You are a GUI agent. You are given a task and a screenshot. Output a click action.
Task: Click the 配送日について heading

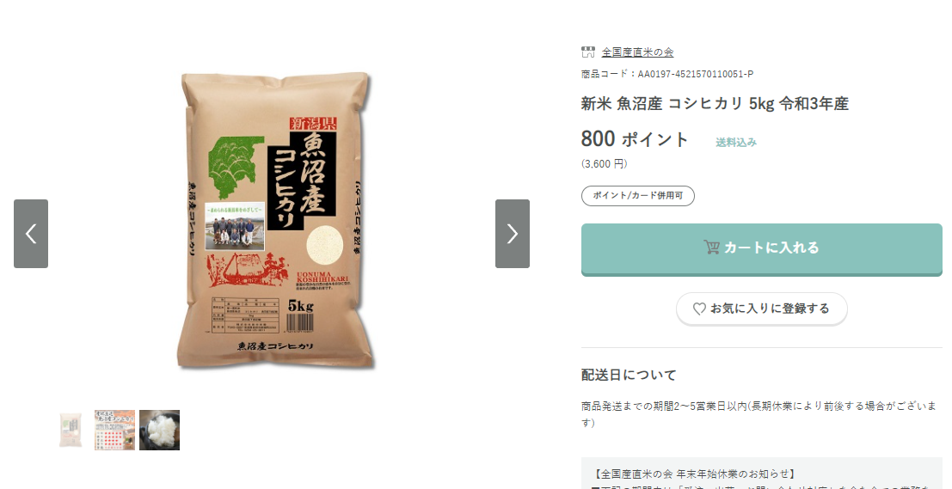tap(629, 375)
